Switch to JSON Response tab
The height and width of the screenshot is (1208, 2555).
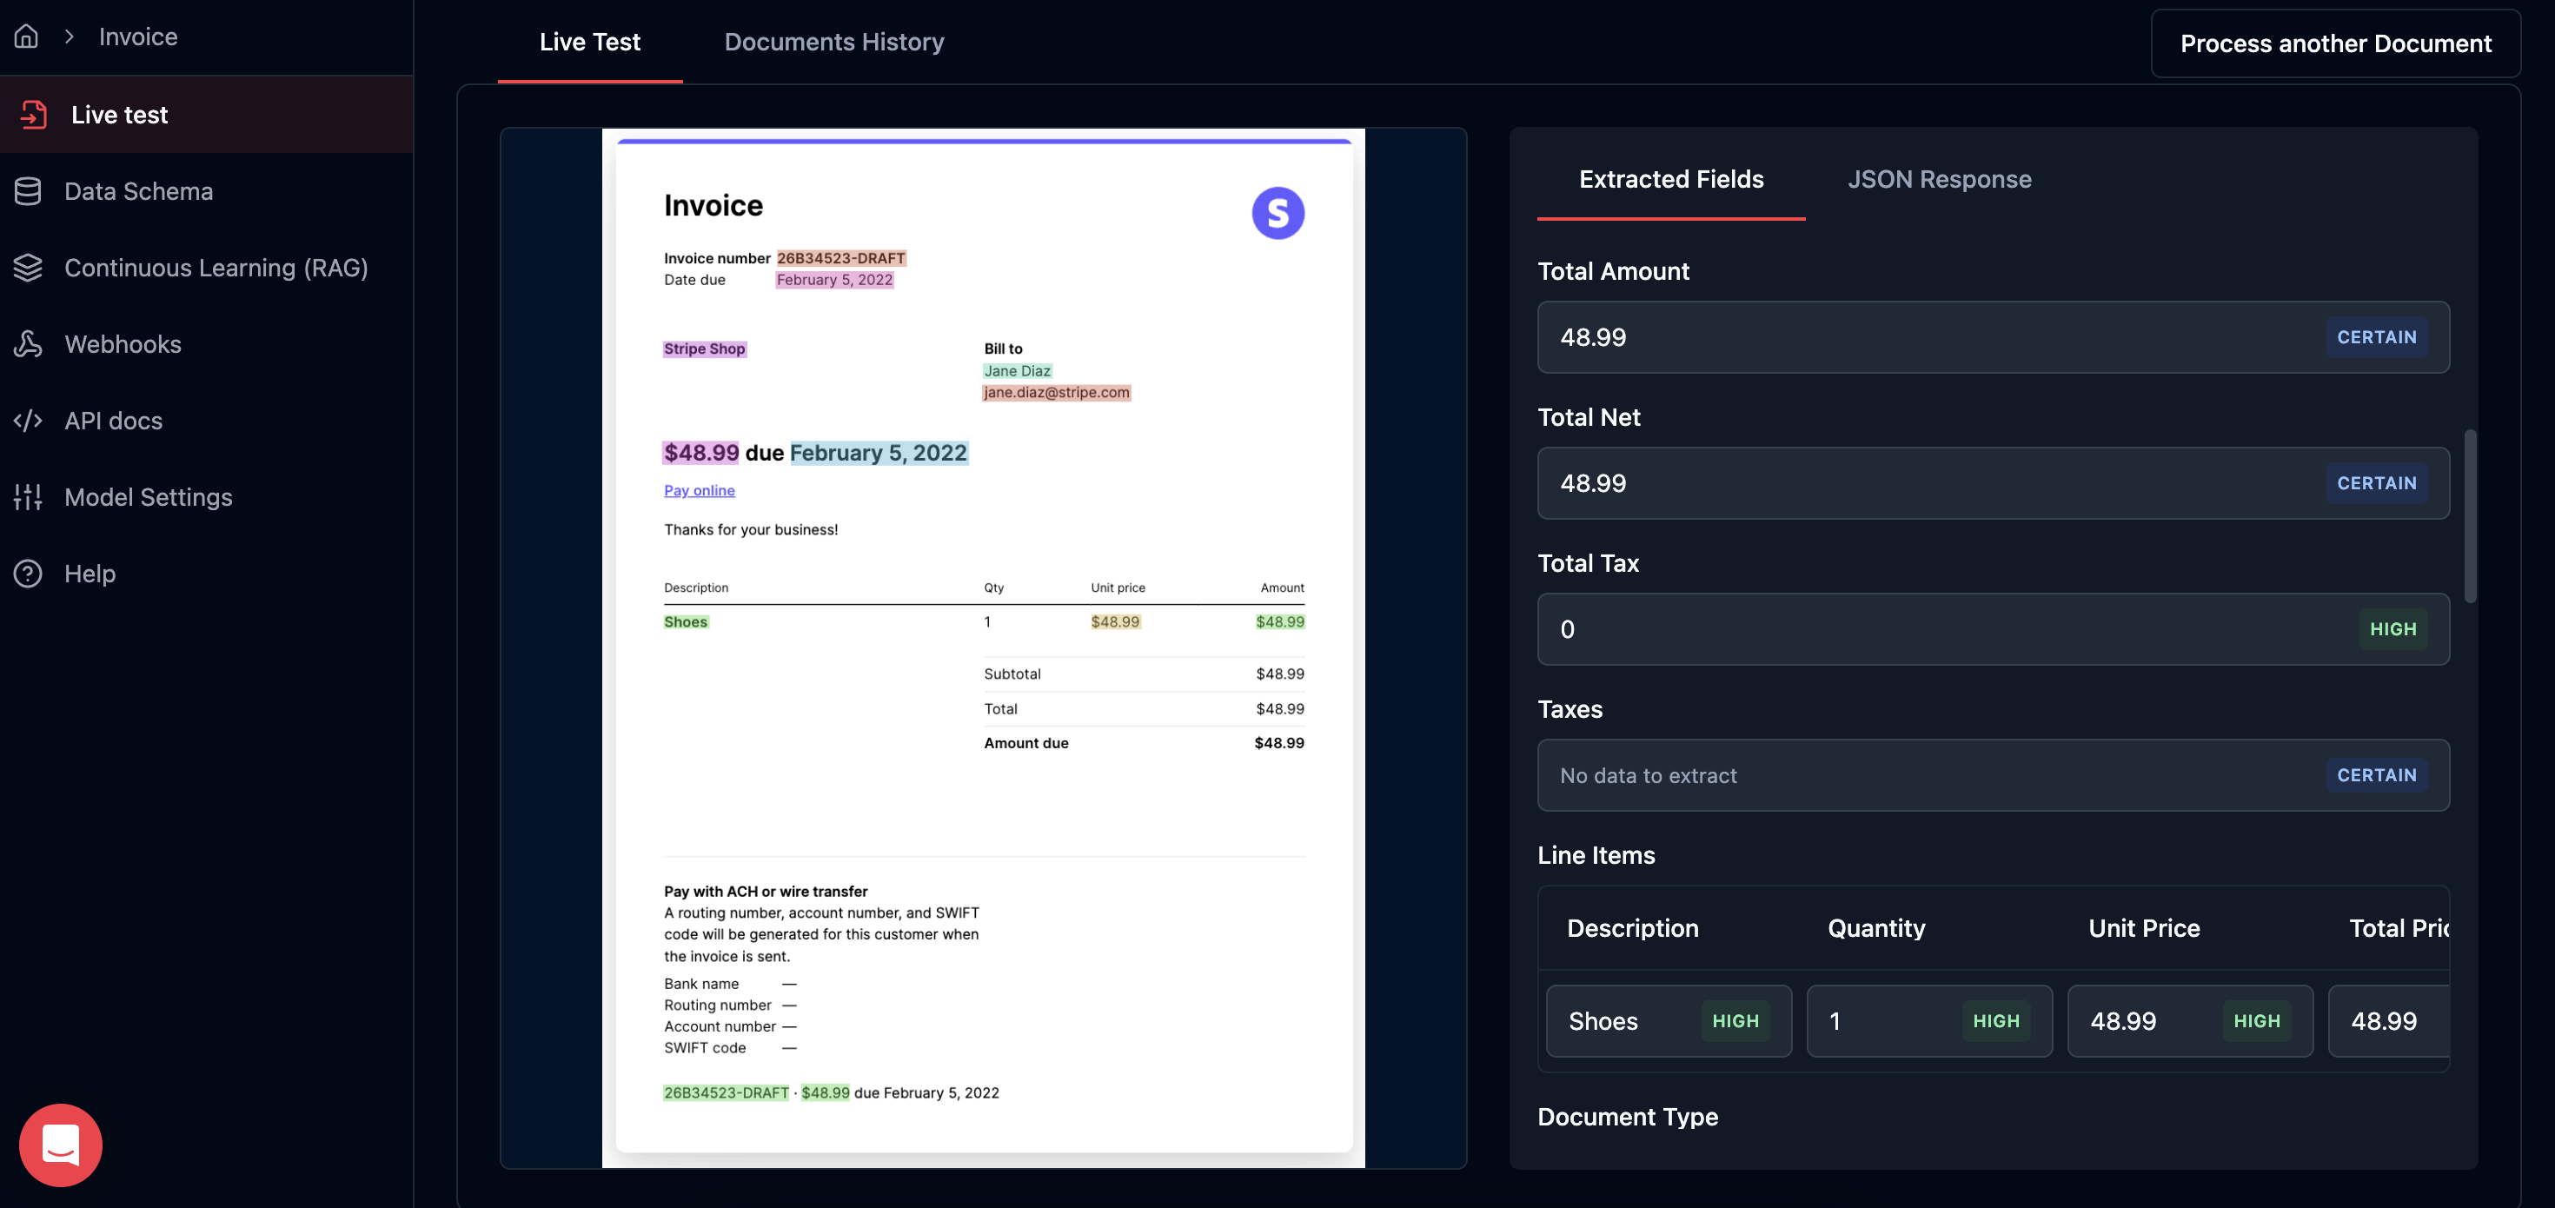[x=1938, y=180]
